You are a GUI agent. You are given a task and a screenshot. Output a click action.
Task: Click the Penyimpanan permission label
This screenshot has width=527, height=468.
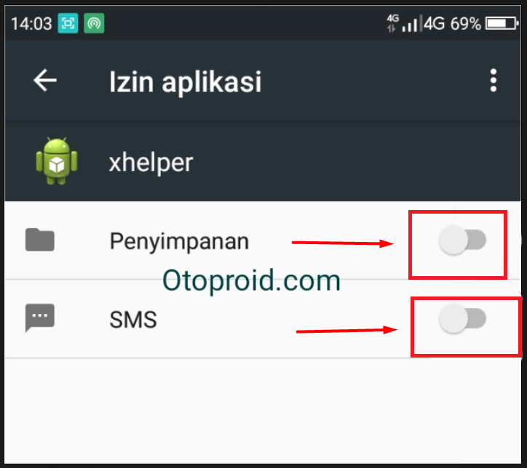[179, 241]
